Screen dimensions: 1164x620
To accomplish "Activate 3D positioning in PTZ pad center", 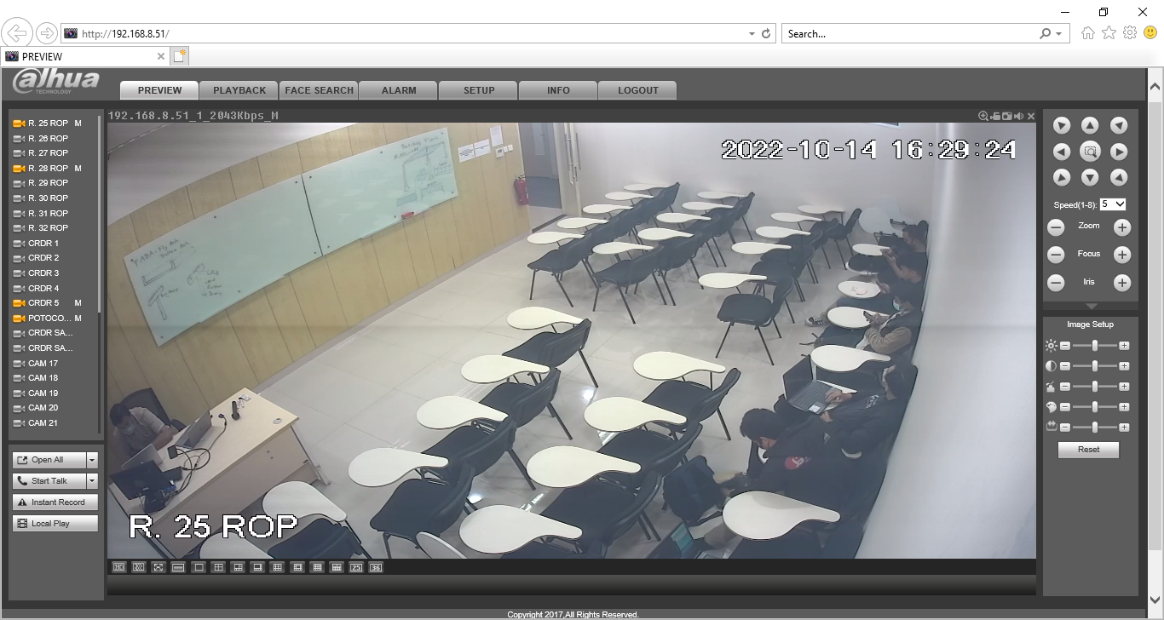I will (1090, 152).
